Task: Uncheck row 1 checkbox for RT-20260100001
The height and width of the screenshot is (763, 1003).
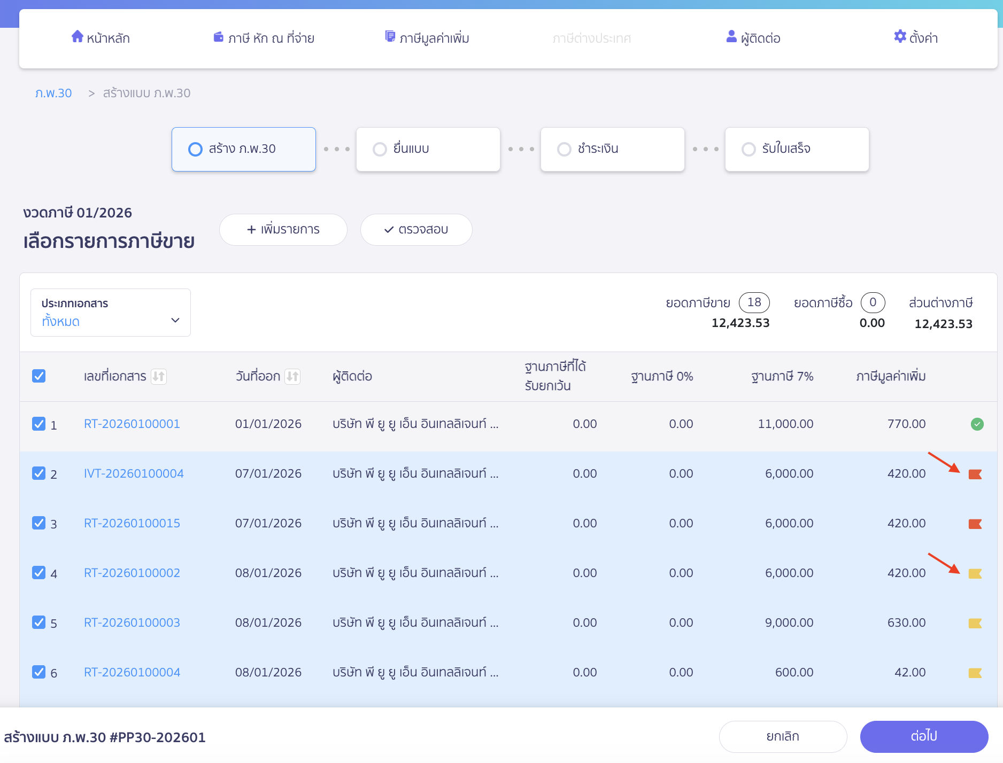Action: point(39,424)
